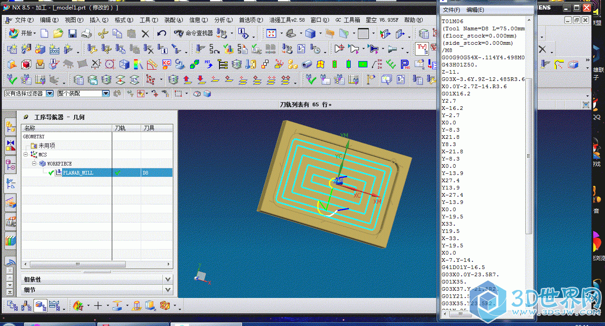Click the G41D01Y-16.5 code line
This screenshot has height=326, width=605.
tap(463, 267)
